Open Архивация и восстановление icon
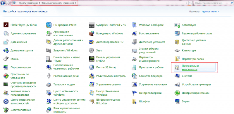The width and height of the screenshot is (234, 114). point(49,33)
